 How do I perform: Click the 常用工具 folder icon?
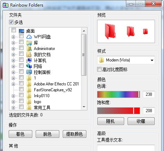29,107
